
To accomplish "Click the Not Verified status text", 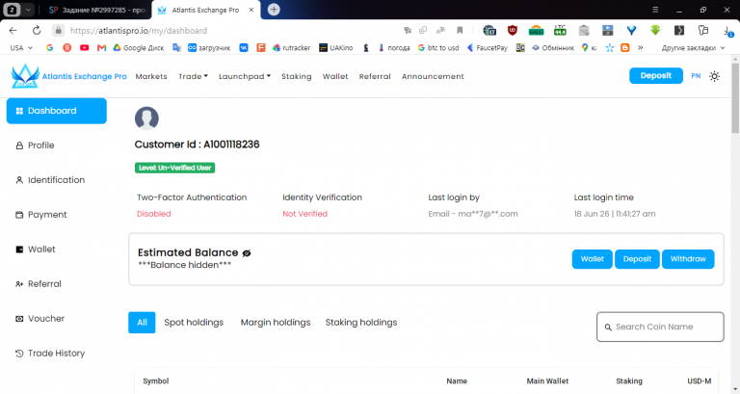I will click(x=304, y=214).
